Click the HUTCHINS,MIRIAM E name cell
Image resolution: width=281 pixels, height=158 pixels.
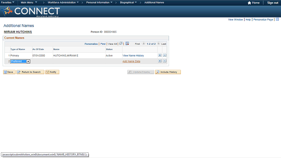pyautogui.click(x=66, y=56)
